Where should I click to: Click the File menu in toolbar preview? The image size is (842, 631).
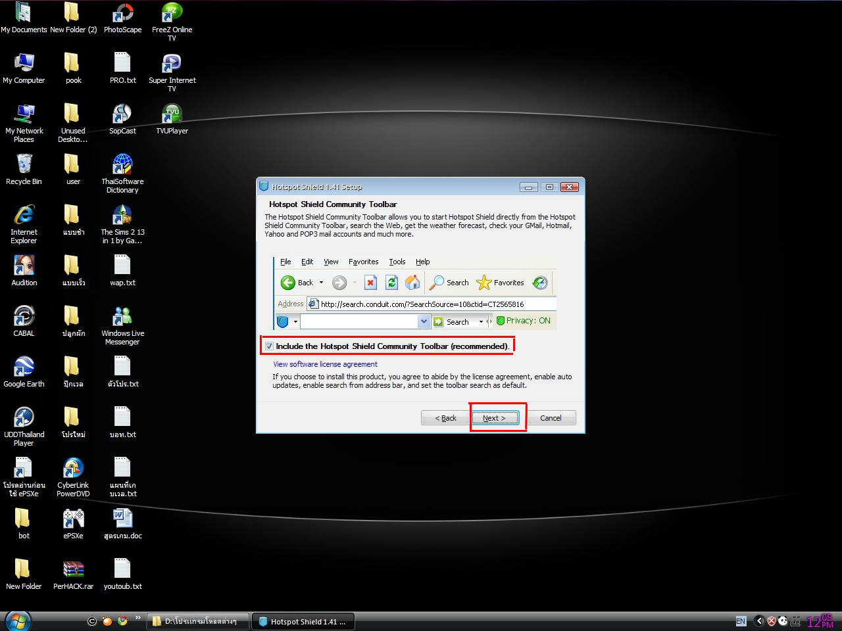pos(285,262)
